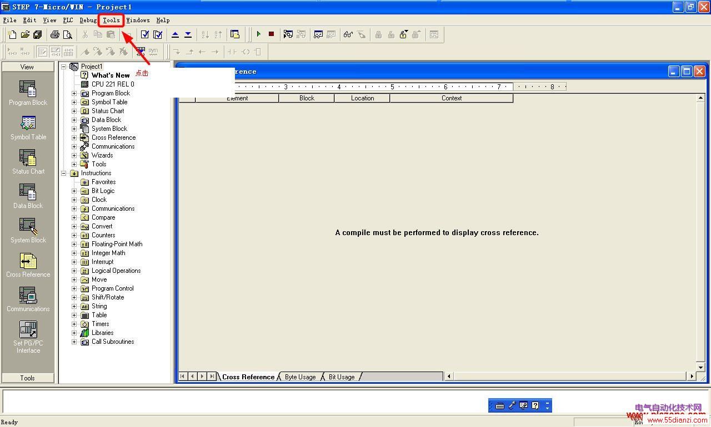
Task: Open Set PG/PC Interface from the View bar
Action: (x=28, y=337)
